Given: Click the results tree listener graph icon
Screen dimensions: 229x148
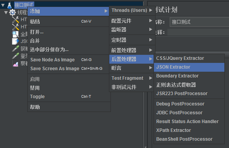Looking at the screenshot, I should pyautogui.click(x=15, y=64).
